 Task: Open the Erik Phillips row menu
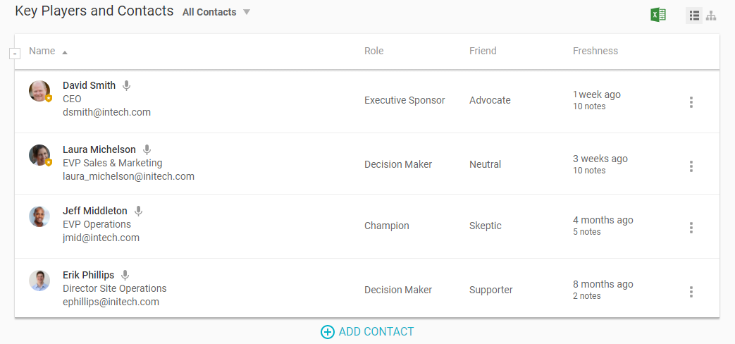click(691, 292)
